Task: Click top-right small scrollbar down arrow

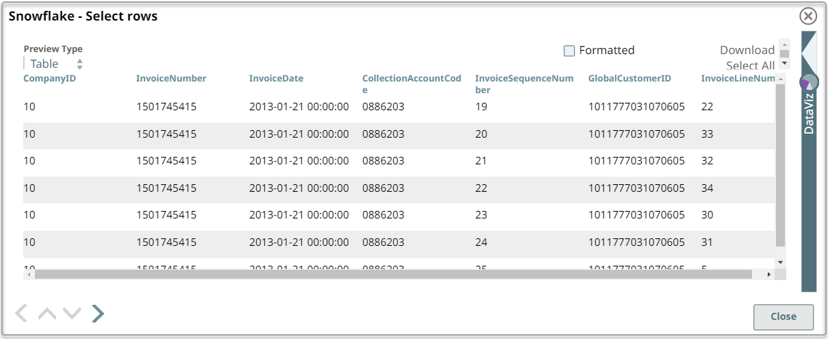Action: 785,64
